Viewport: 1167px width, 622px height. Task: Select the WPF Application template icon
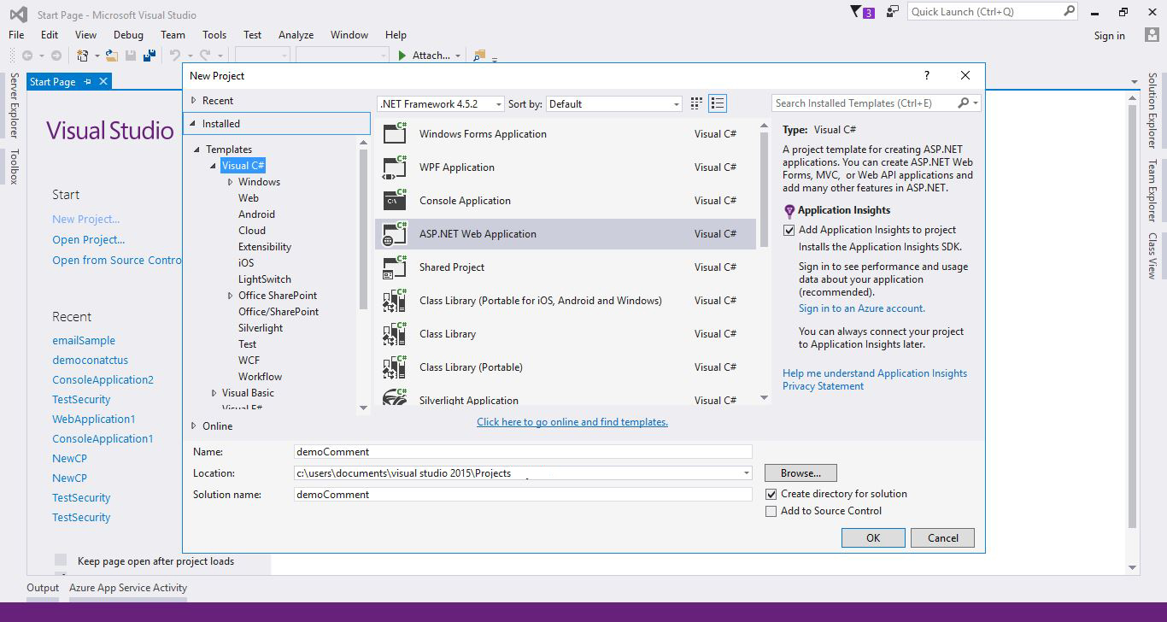(395, 167)
